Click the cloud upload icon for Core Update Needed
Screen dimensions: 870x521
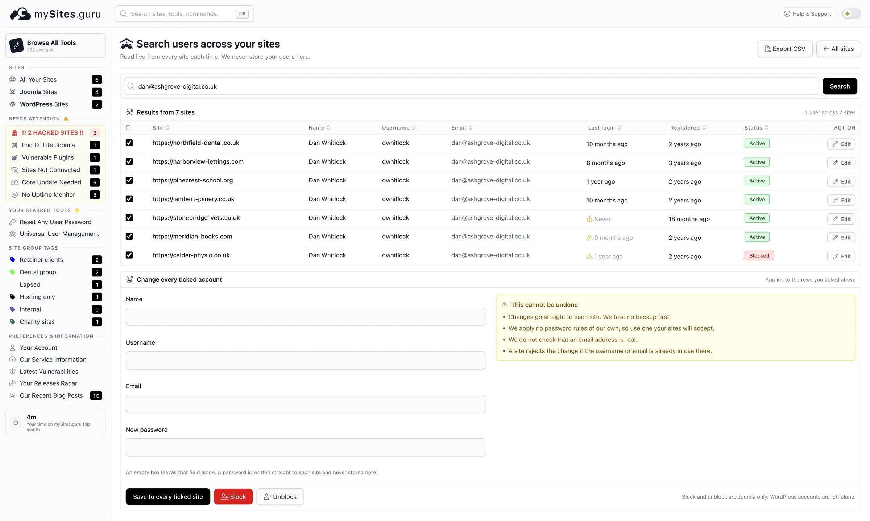[x=14, y=182]
